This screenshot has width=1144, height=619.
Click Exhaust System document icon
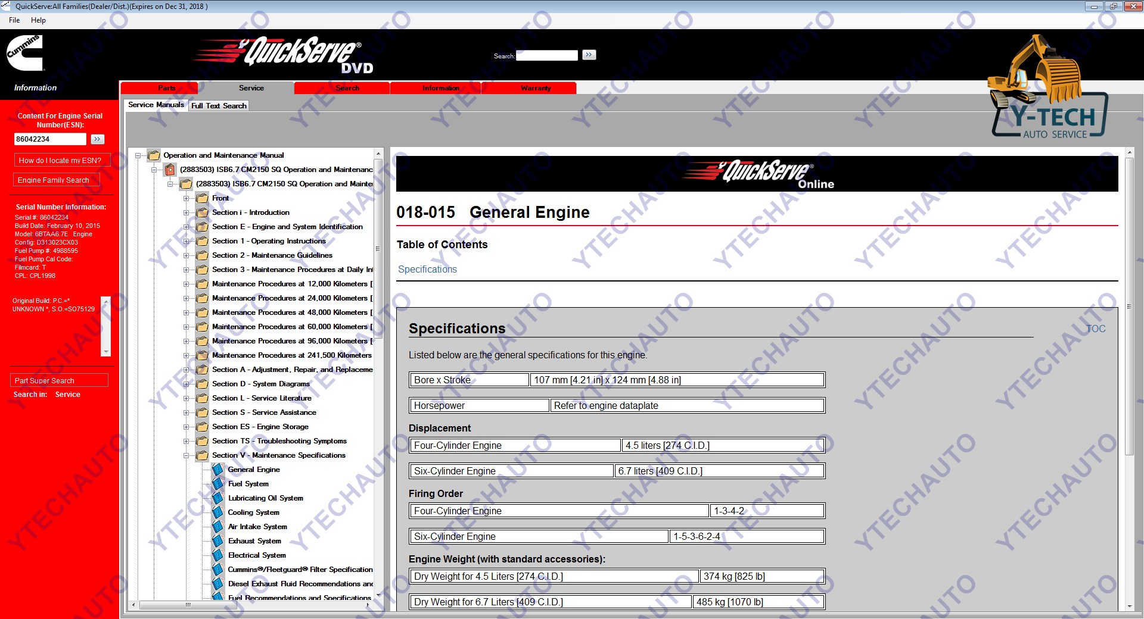[218, 541]
